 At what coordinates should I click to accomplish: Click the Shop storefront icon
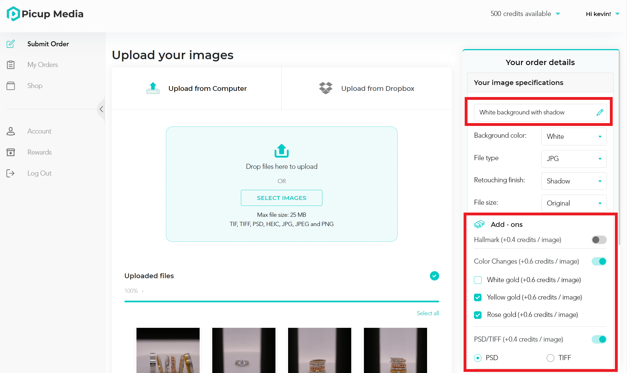pyautogui.click(x=11, y=86)
